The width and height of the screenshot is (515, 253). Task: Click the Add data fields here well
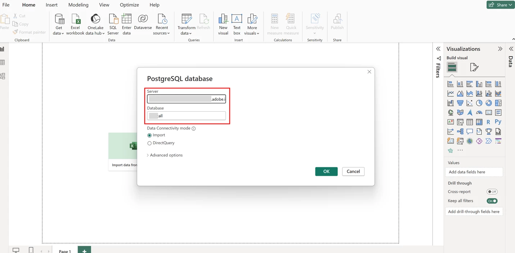pos(474,172)
